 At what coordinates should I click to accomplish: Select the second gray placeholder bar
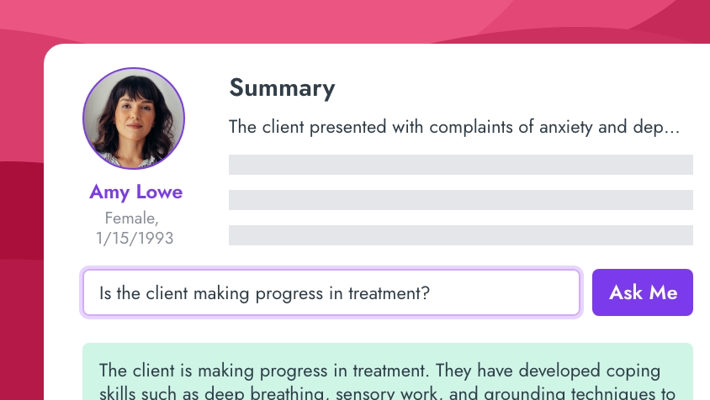pos(460,200)
